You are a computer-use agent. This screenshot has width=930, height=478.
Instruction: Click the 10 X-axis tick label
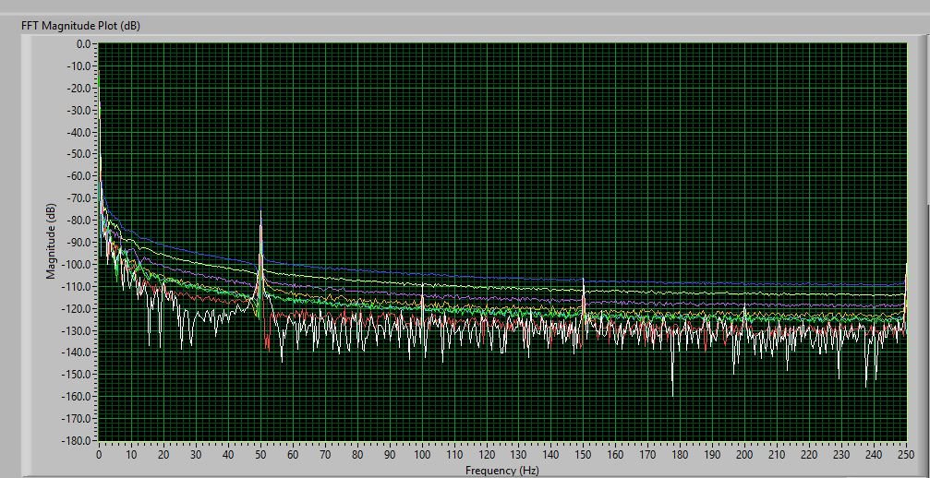click(x=131, y=454)
